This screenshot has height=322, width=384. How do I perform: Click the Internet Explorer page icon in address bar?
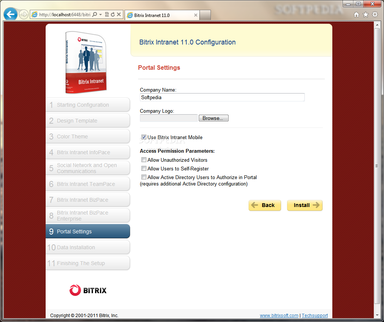pos(35,14)
